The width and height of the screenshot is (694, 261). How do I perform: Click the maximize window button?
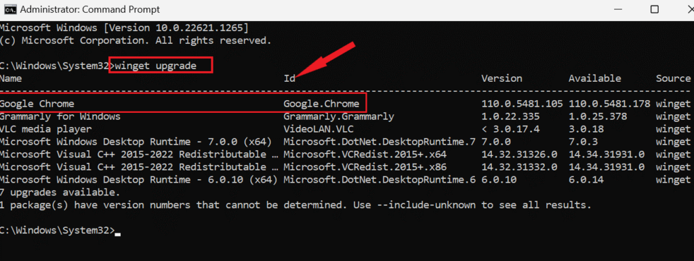click(x=654, y=9)
